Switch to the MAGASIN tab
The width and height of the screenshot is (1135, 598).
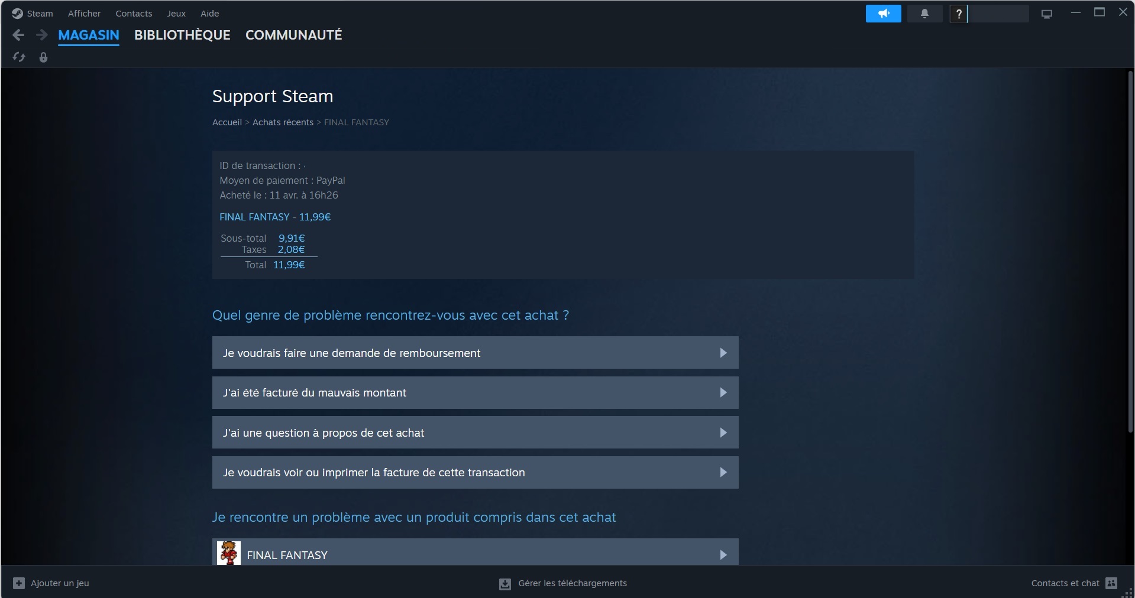pyautogui.click(x=89, y=35)
